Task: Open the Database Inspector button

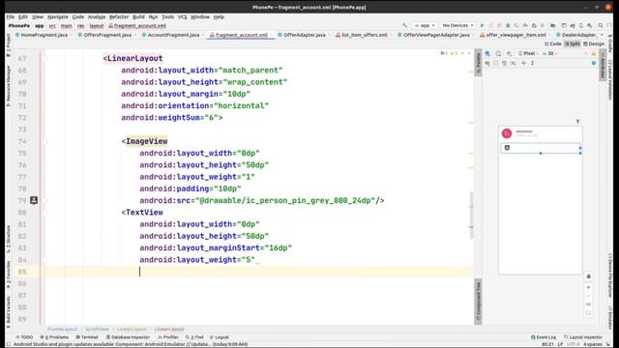Action: (128, 337)
